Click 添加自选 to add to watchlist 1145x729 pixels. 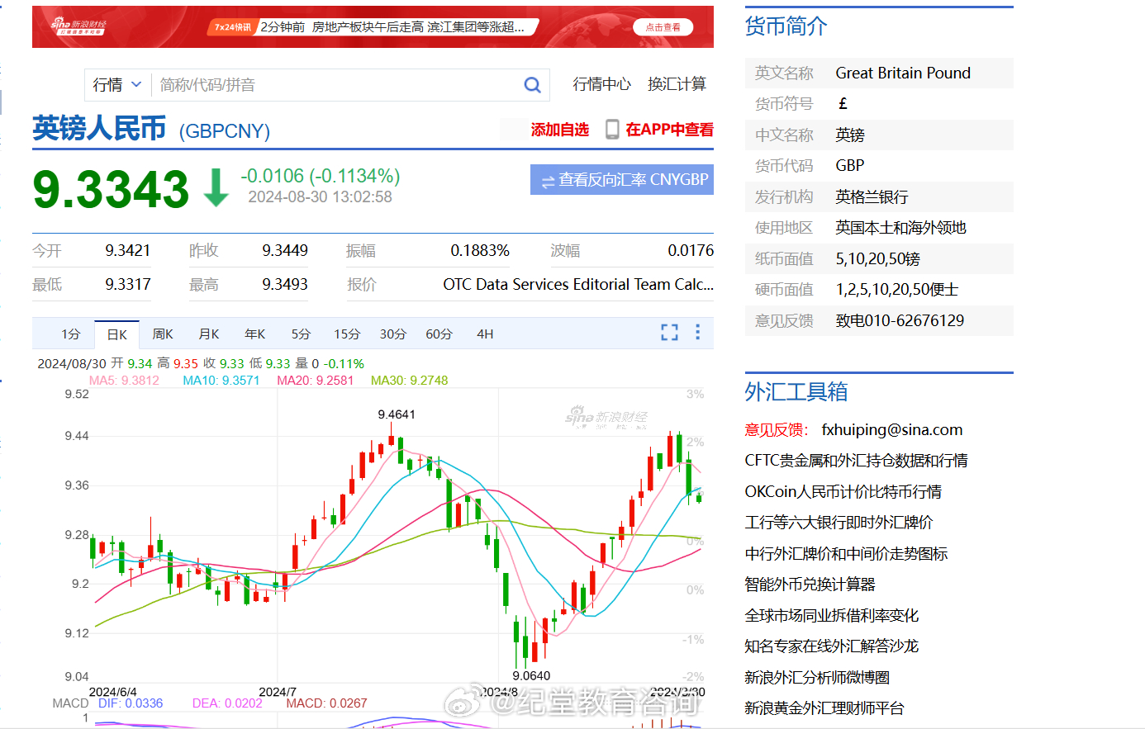(x=559, y=130)
